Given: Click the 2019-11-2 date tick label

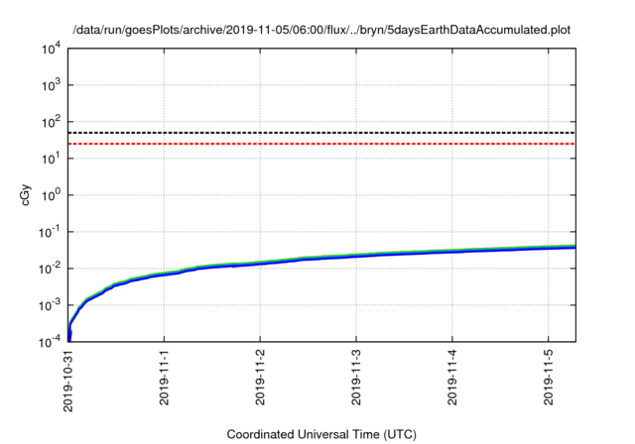Looking at the screenshot, I should [260, 377].
